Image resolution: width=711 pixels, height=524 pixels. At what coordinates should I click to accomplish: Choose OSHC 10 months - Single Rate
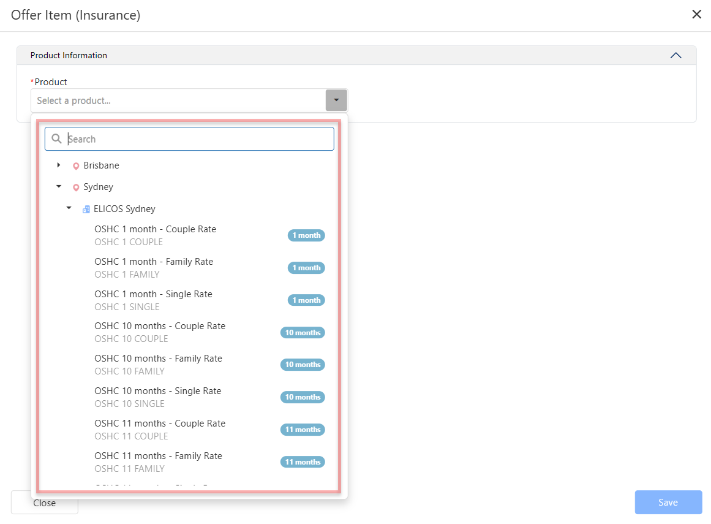(157, 391)
